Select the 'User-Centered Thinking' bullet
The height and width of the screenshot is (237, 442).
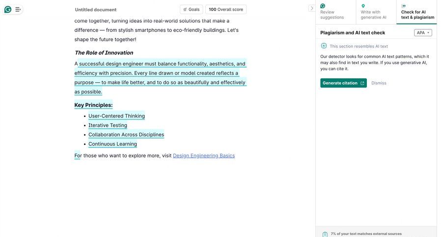[117, 116]
